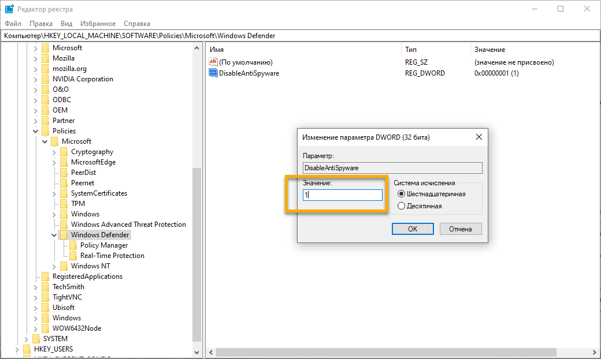Click the Policy Manager folder icon
This screenshot has width=601, height=359.
73,245
